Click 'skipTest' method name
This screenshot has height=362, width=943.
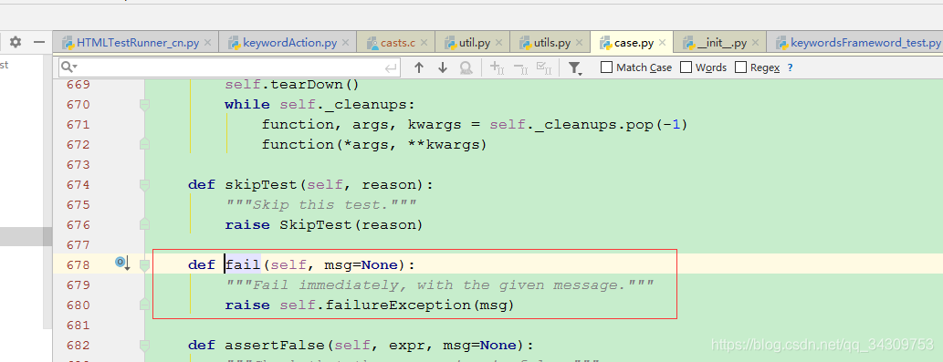[261, 185]
